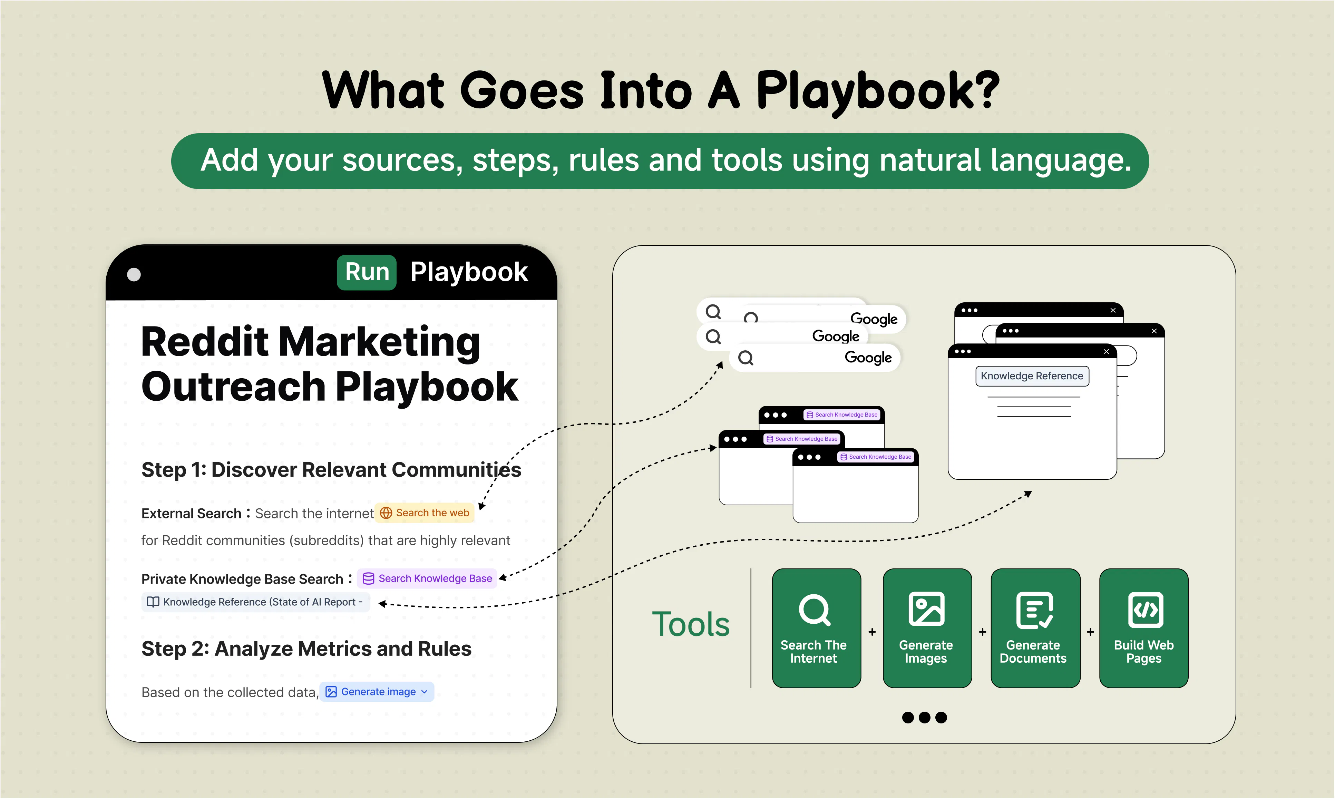Open the Knowledge Reference State of AI Report chip
The width and height of the screenshot is (1335, 799).
(256, 602)
